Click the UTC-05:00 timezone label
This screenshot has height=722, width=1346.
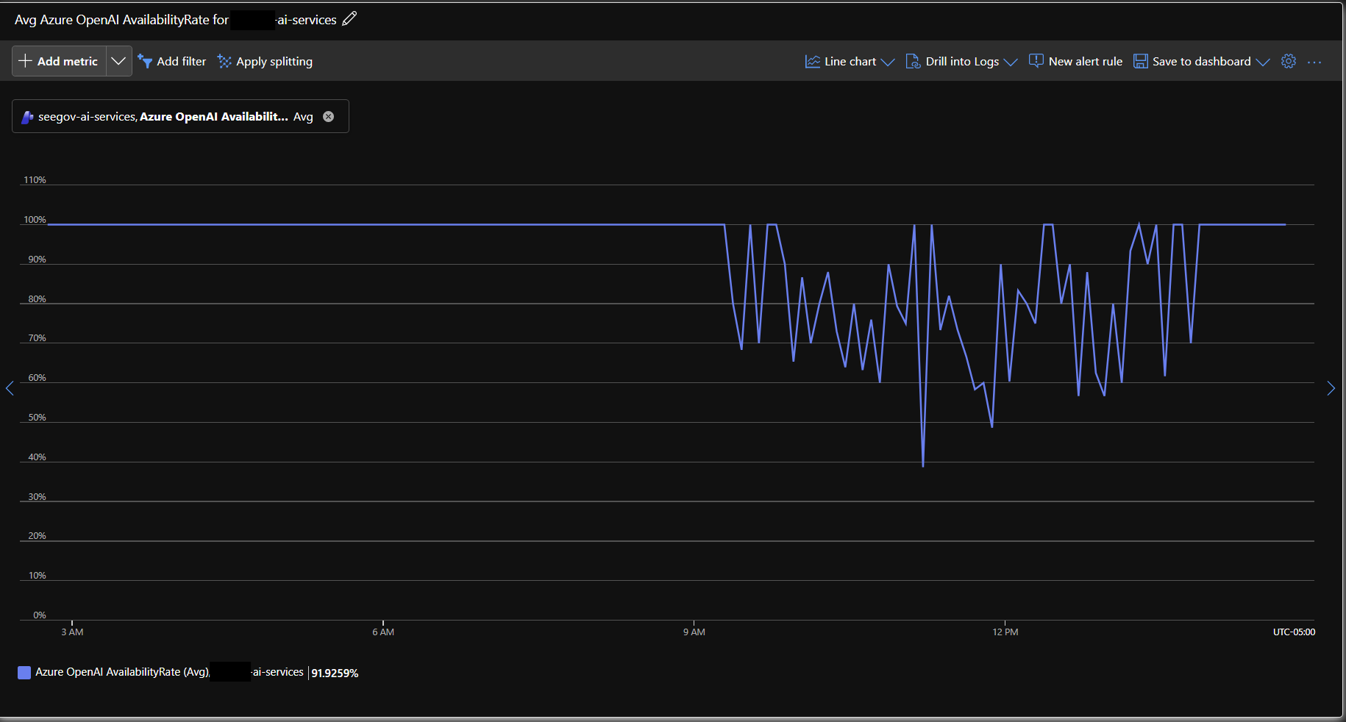click(1294, 632)
